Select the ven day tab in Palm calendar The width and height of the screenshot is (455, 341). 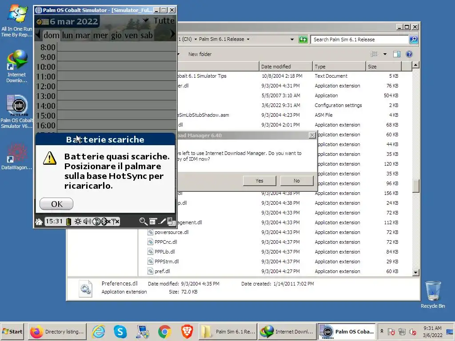coord(131,36)
